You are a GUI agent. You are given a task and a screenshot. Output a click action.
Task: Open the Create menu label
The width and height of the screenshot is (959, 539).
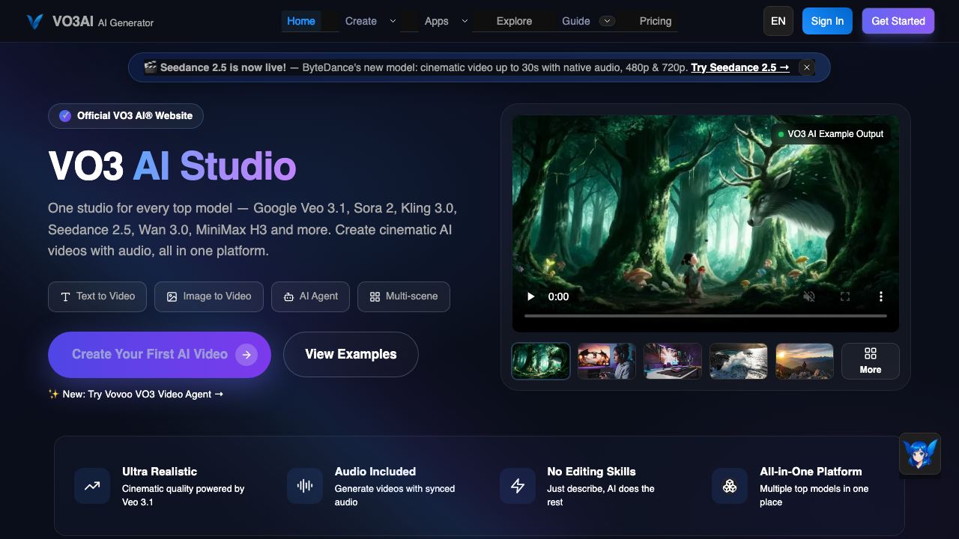[361, 21]
